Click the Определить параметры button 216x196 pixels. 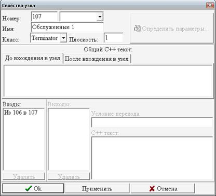coord(171,29)
